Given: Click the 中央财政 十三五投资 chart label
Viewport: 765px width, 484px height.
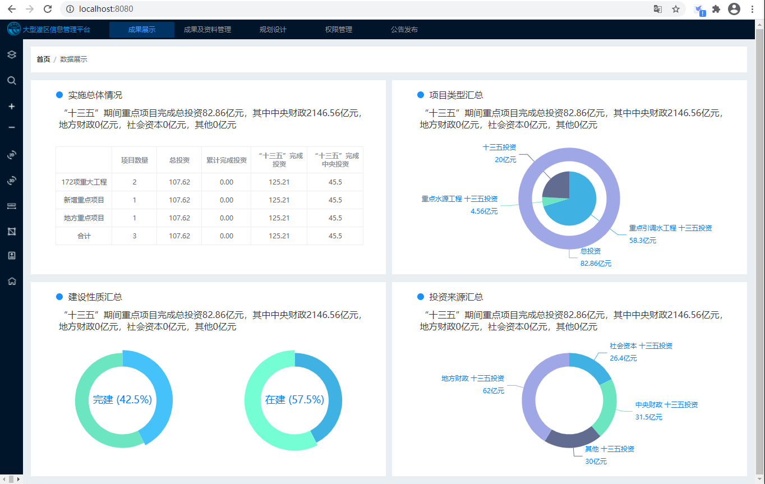Looking at the screenshot, I should [x=667, y=405].
